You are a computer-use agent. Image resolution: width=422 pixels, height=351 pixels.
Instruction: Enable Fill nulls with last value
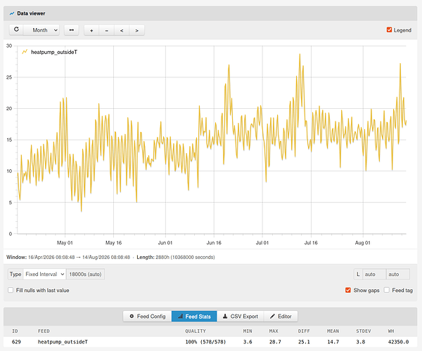click(x=11, y=290)
